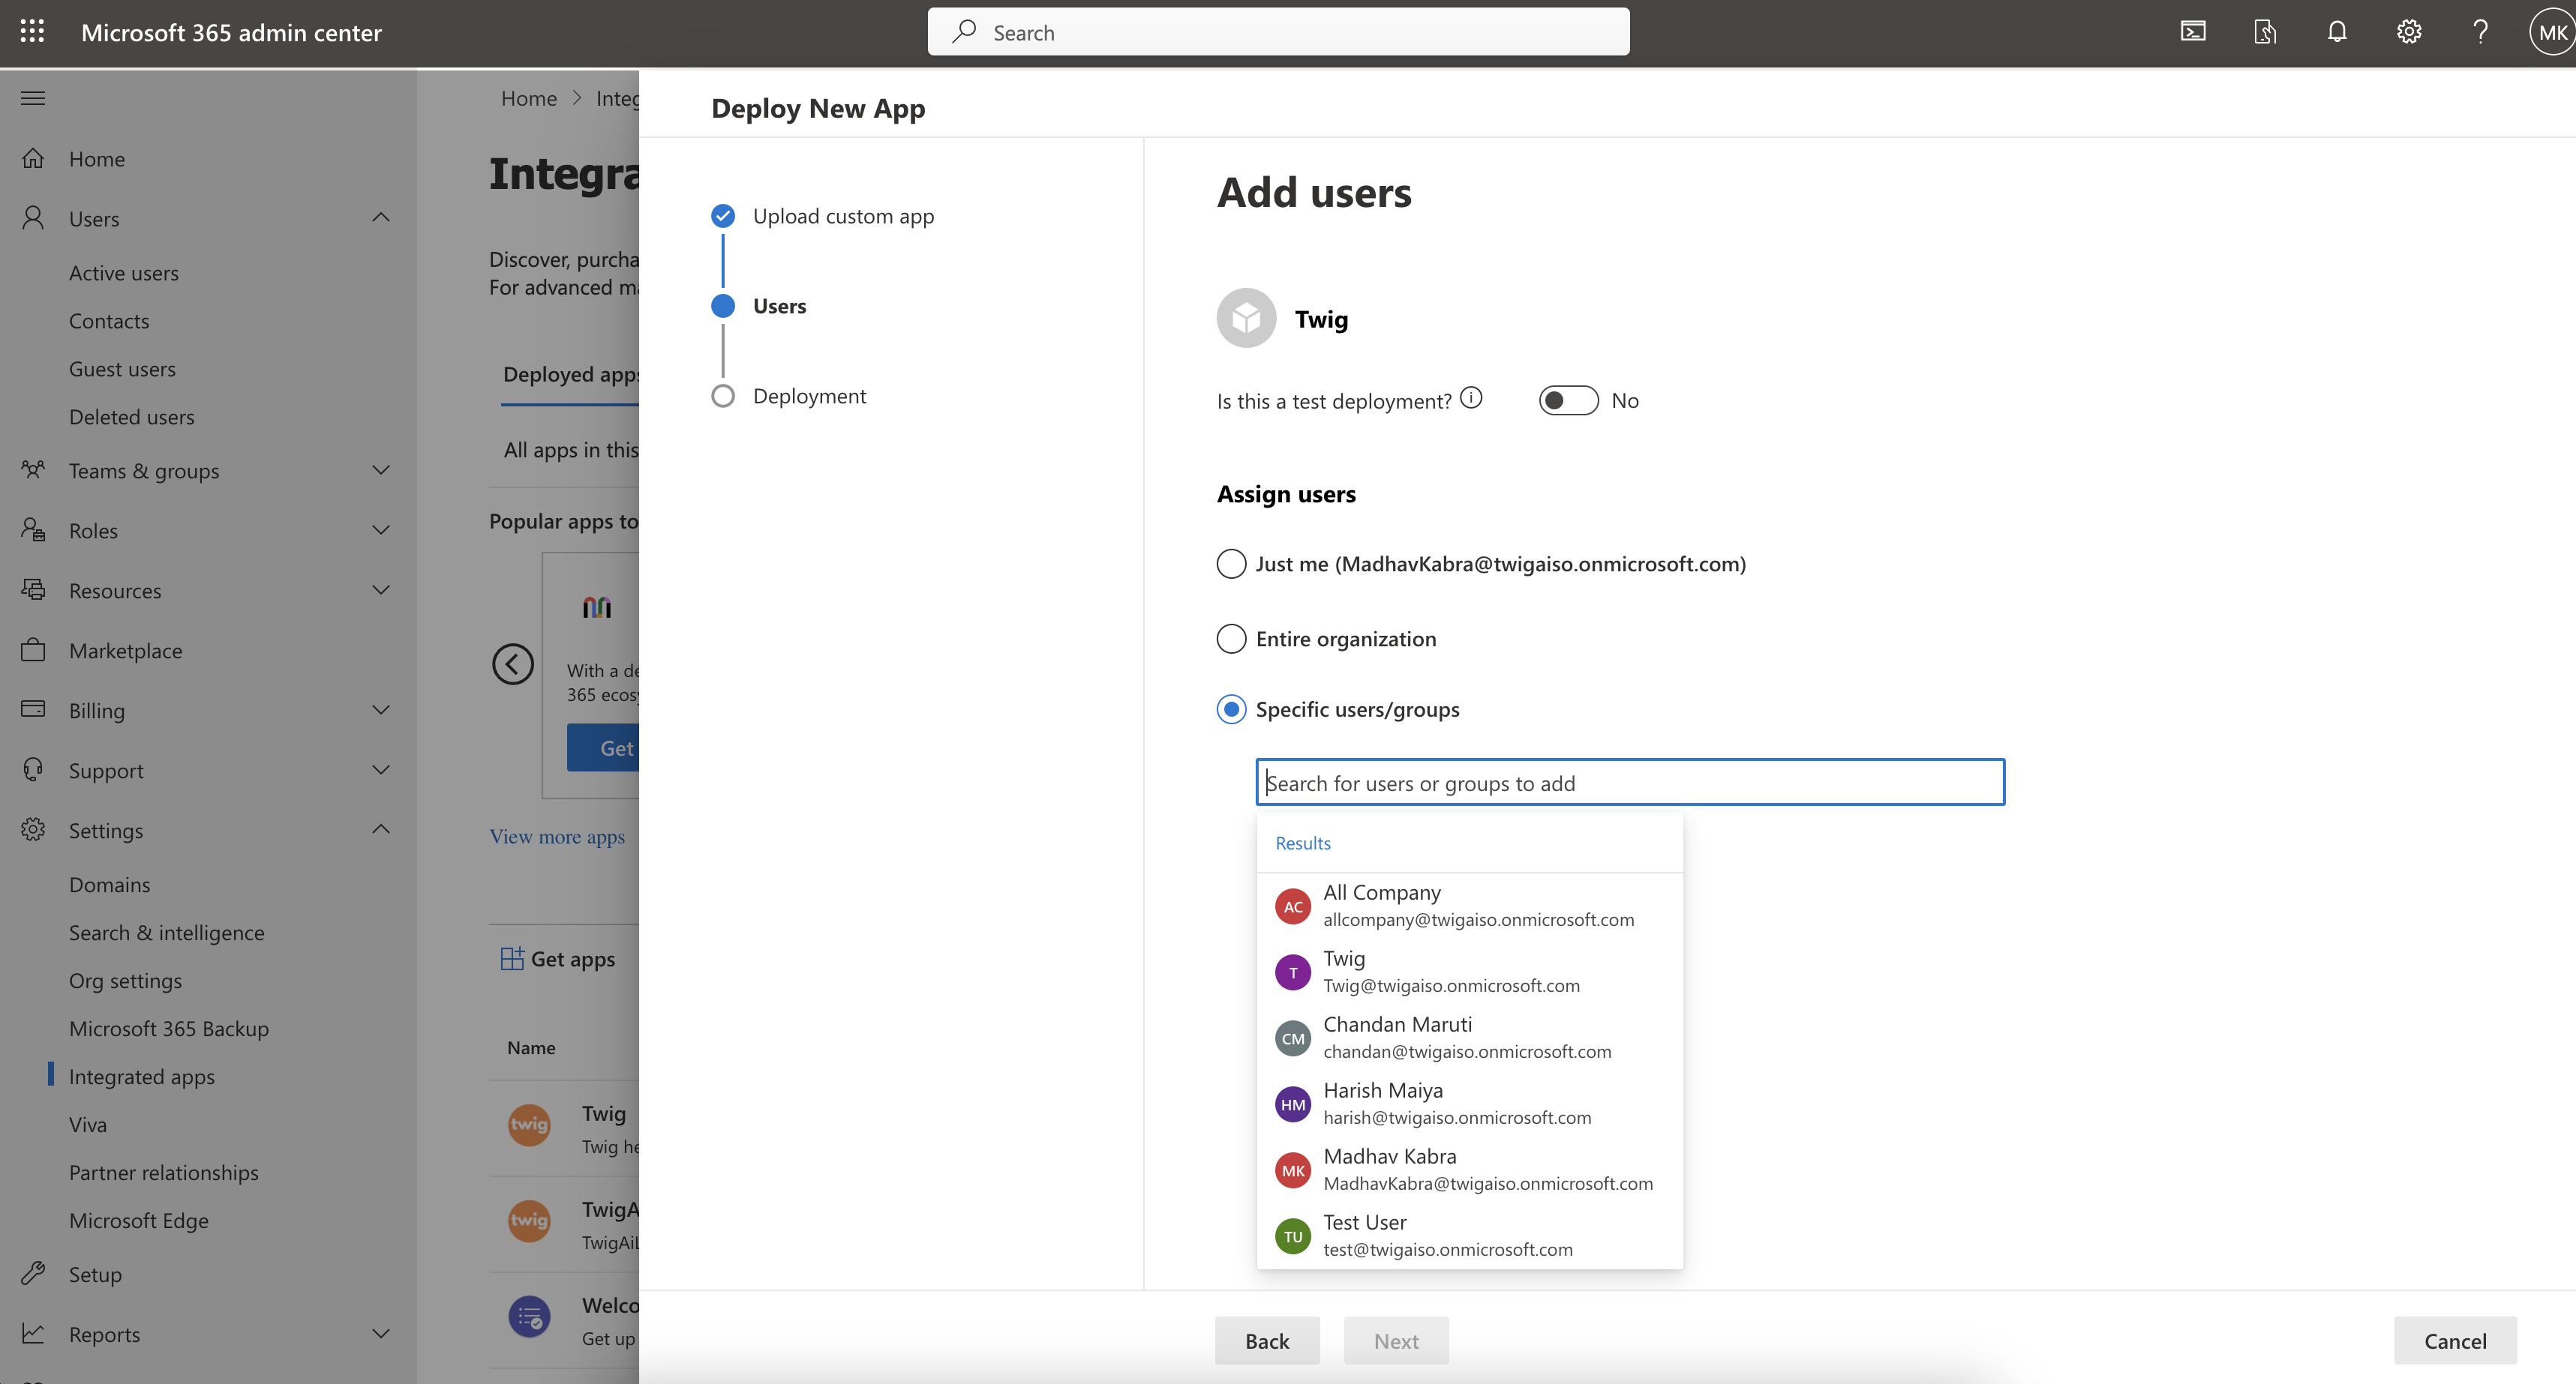The height and width of the screenshot is (1384, 2576).
Task: Click the Back button
Action: pyautogui.click(x=1266, y=1340)
